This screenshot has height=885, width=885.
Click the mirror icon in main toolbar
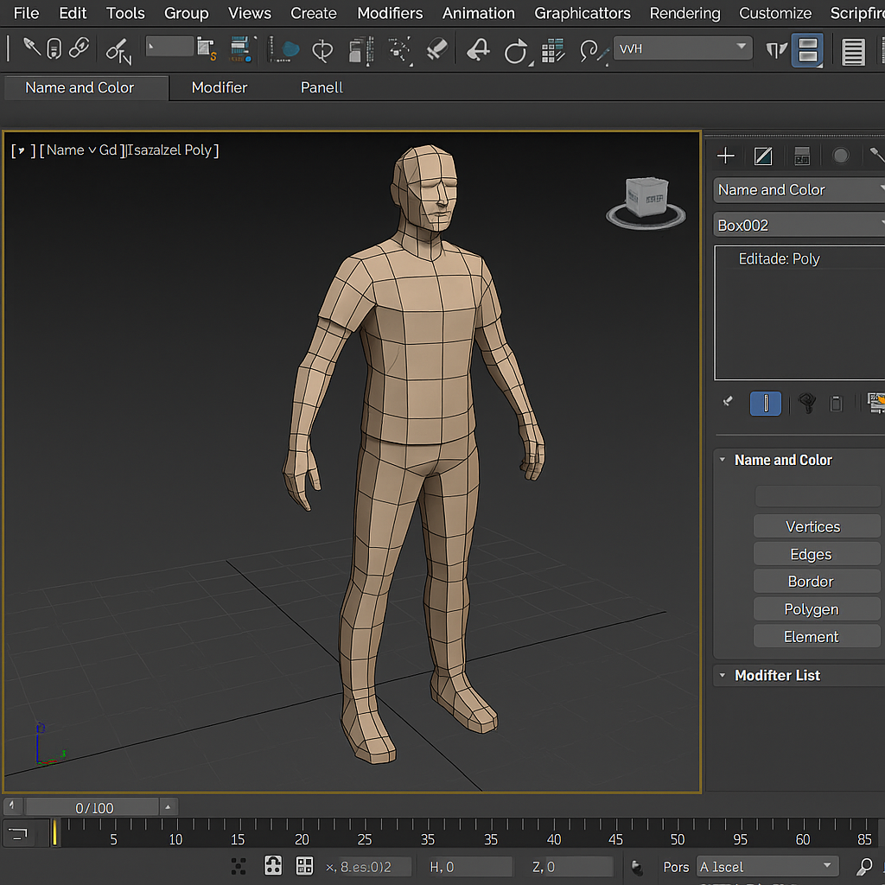click(776, 50)
